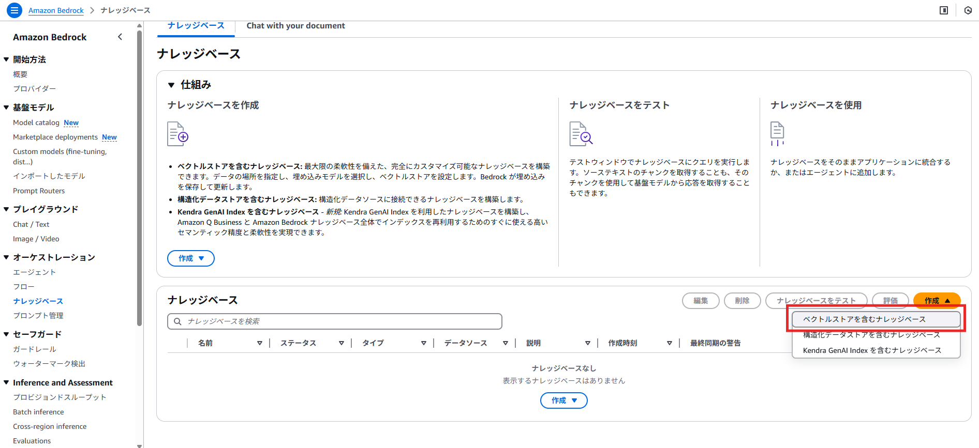Open プロビジョンドスループット in the sidebar
This screenshot has width=979, height=448.
60,397
